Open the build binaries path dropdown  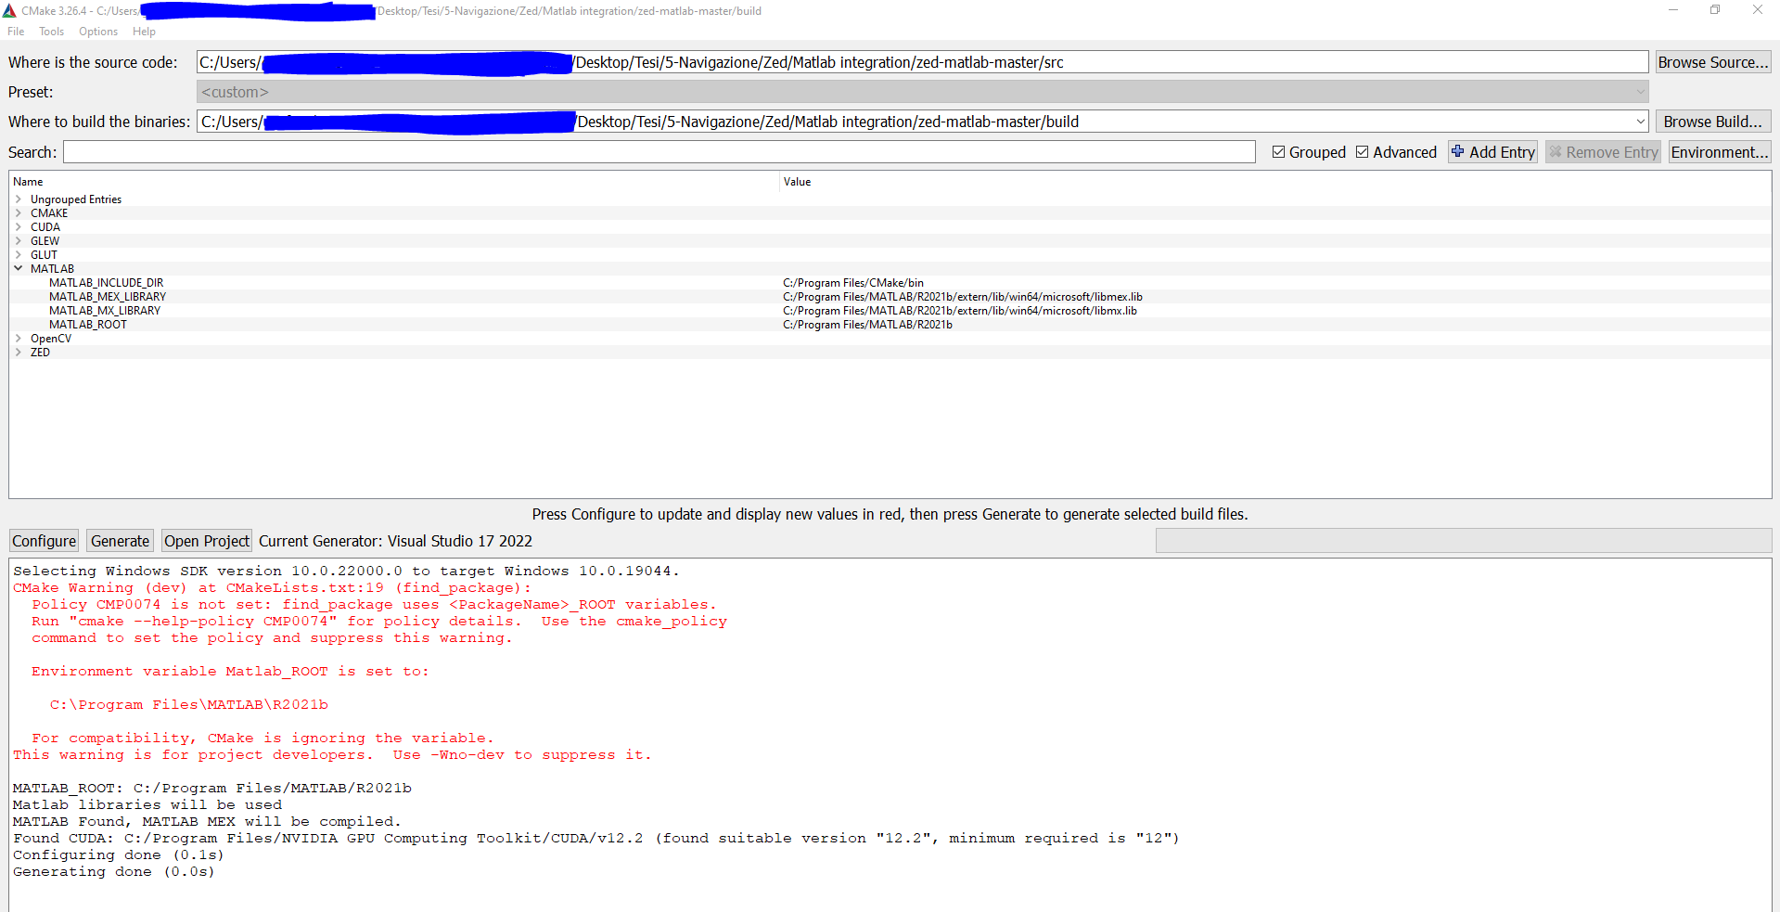pos(1641,122)
